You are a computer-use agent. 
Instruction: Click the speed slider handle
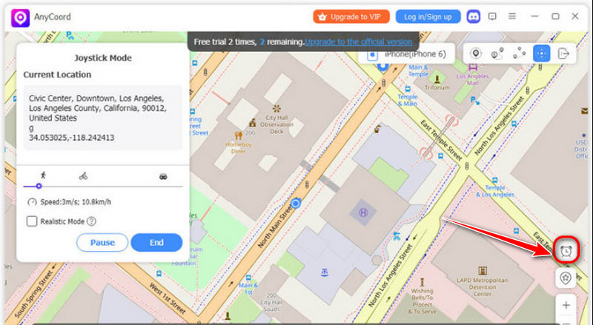click(39, 187)
